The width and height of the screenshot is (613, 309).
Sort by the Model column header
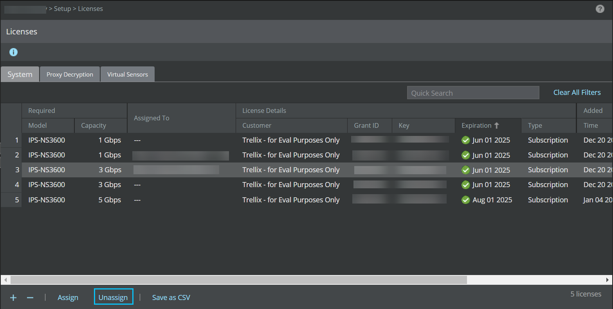coord(48,125)
